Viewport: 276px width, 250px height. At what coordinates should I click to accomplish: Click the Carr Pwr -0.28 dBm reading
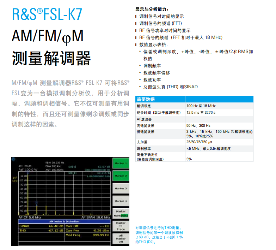[87, 231]
